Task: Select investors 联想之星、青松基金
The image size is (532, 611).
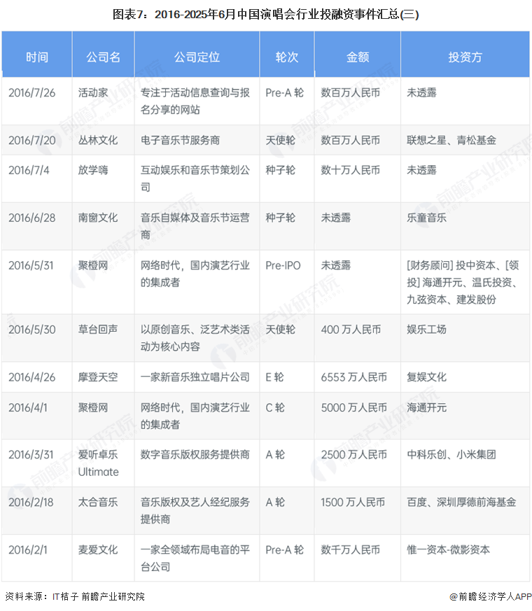Action: [451, 140]
